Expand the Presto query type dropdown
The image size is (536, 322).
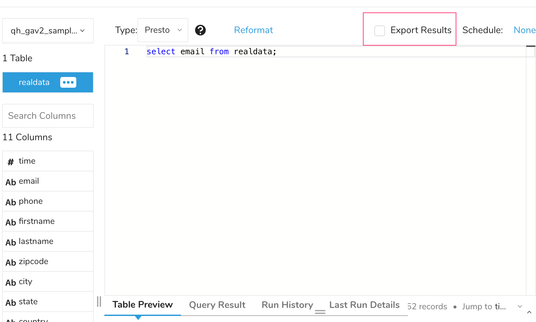pyautogui.click(x=163, y=30)
